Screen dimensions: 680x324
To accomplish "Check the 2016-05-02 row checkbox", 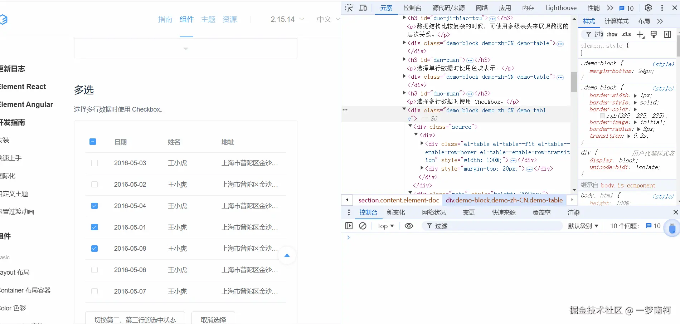I will click(94, 185).
